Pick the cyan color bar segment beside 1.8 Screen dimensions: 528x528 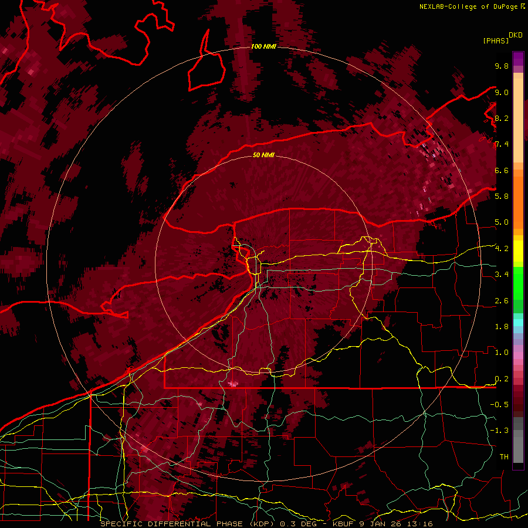pyautogui.click(x=518, y=323)
